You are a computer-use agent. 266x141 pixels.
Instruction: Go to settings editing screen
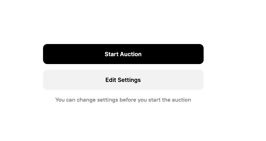click(x=123, y=80)
